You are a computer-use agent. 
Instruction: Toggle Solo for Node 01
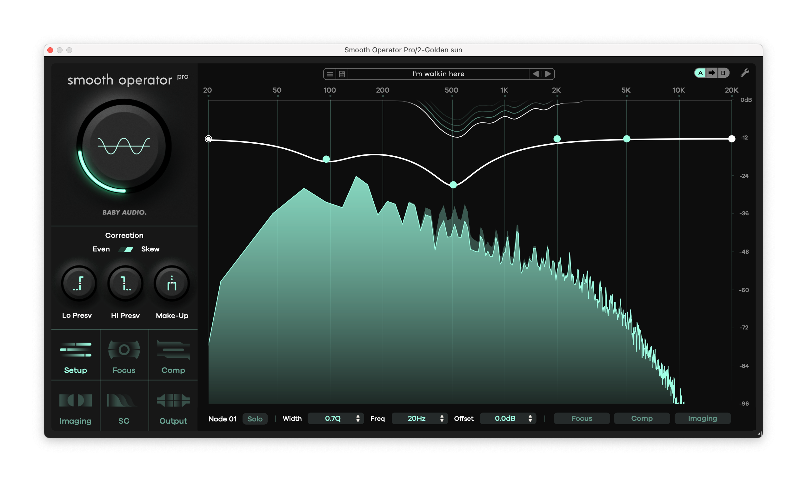tap(255, 419)
